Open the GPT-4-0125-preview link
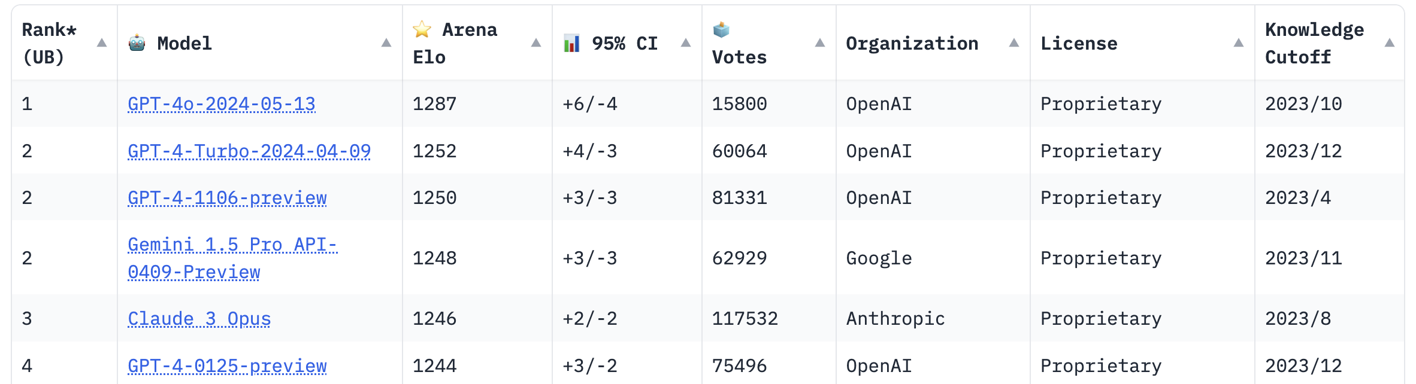1416x384 pixels. (227, 366)
